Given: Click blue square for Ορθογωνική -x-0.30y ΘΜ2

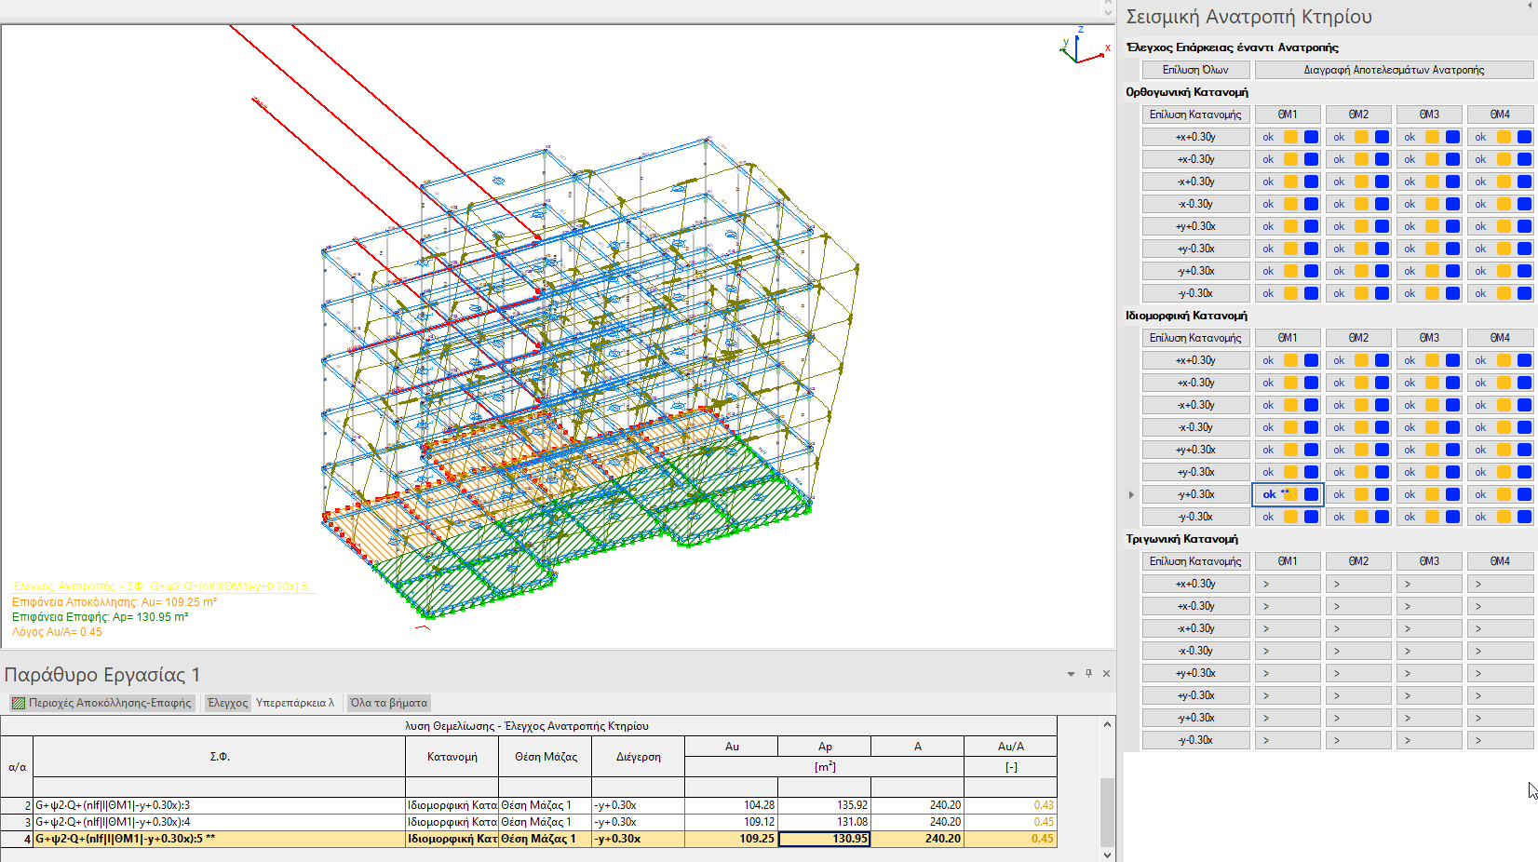Looking at the screenshot, I should 1382,204.
